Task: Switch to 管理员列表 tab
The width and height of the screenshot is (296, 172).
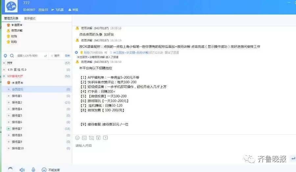Action: [x=11, y=18]
